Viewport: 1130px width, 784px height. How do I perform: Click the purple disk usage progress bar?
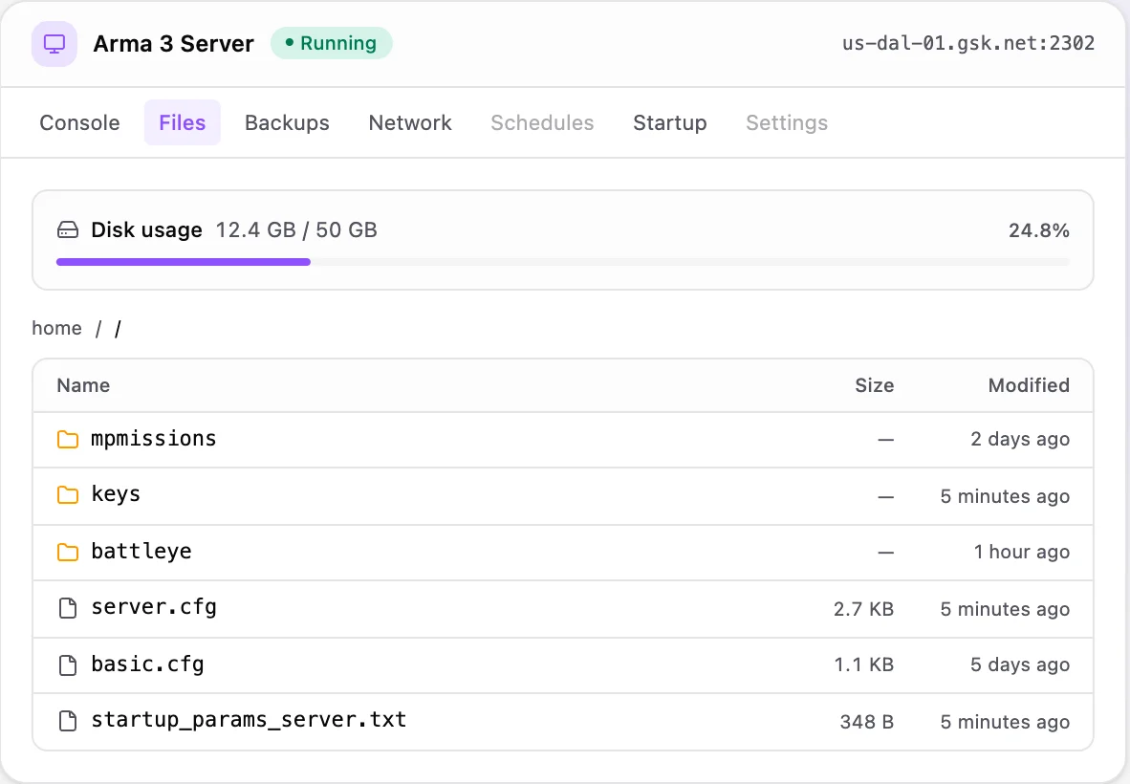[x=183, y=262]
